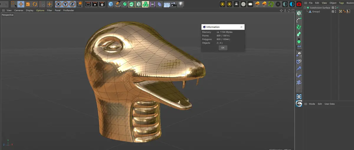Toggle Y axis lock
Viewport: 354px width, 150px height.
(x=65, y=4)
